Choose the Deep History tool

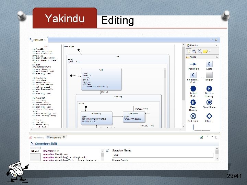coord(193,105)
